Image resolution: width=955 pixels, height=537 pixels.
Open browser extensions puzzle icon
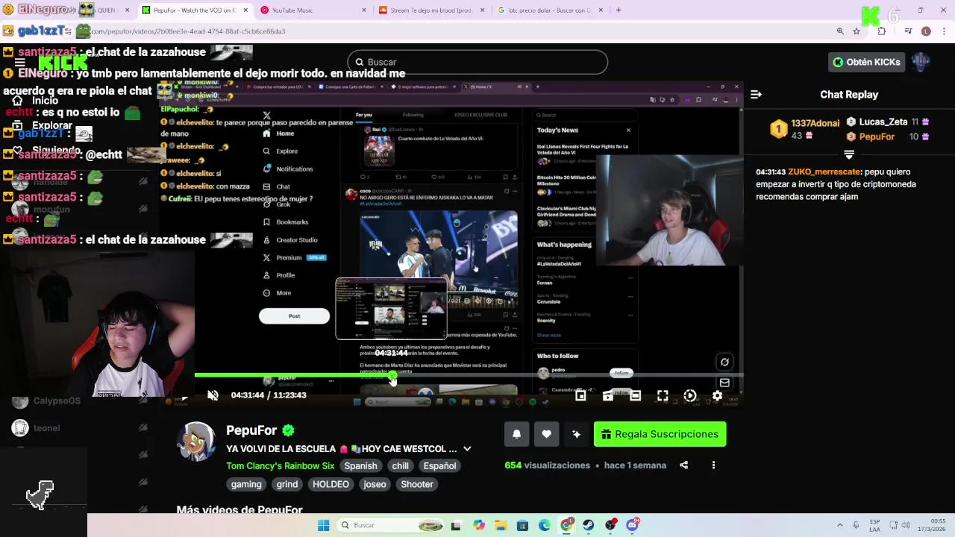point(882,31)
